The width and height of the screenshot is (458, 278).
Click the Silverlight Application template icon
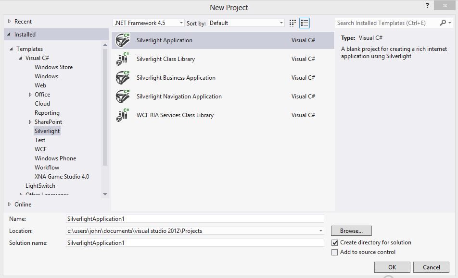pyautogui.click(x=122, y=40)
